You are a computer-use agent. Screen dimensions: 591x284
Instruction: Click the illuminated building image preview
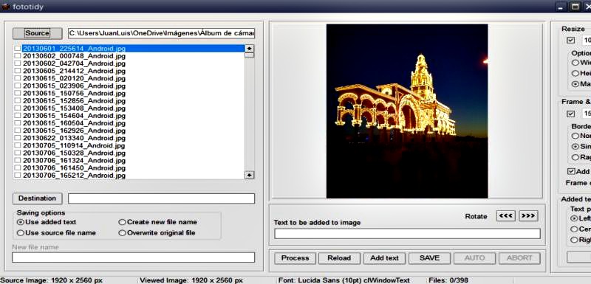[407, 111]
